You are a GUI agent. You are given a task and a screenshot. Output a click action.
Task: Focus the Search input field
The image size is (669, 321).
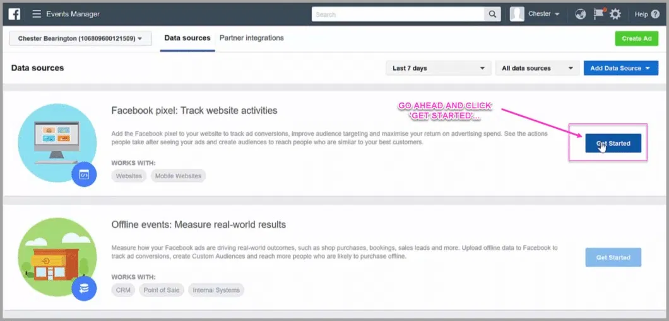pos(398,14)
